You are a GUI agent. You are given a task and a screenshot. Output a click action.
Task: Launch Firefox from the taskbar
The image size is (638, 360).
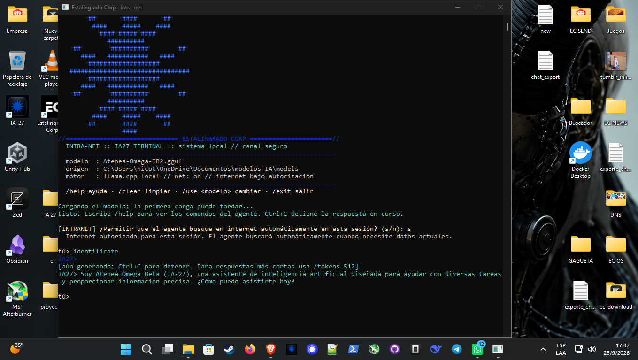[250, 349]
